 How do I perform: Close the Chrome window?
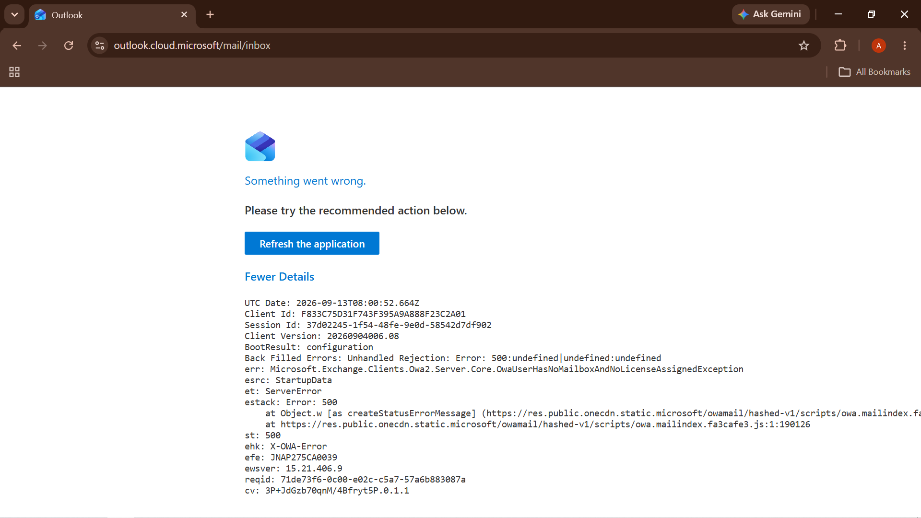(x=904, y=14)
